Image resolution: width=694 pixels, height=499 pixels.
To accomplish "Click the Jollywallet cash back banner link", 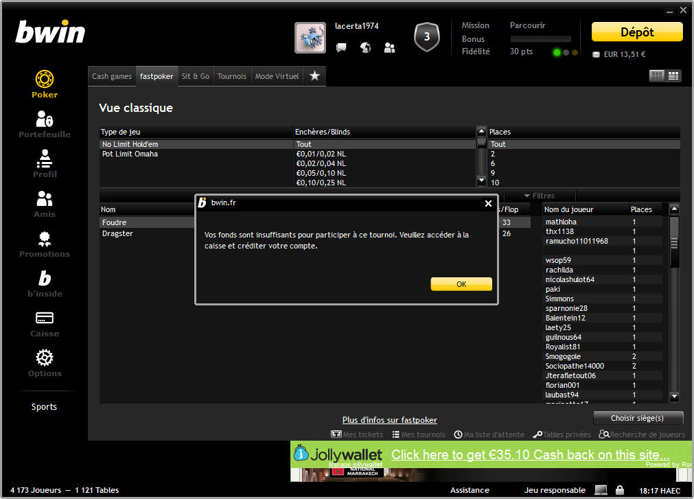I will (x=530, y=455).
